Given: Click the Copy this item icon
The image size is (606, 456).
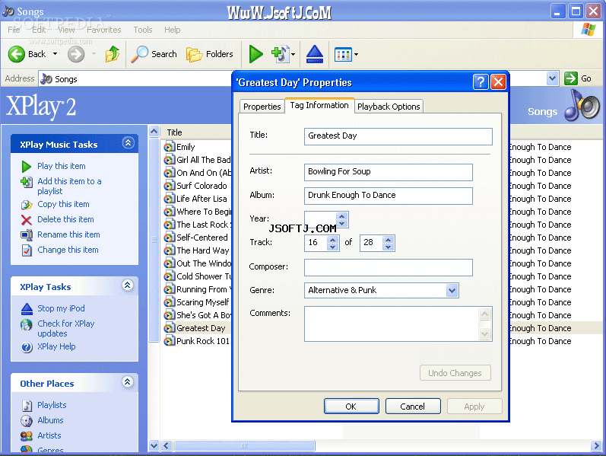Looking at the screenshot, I should click(x=27, y=204).
